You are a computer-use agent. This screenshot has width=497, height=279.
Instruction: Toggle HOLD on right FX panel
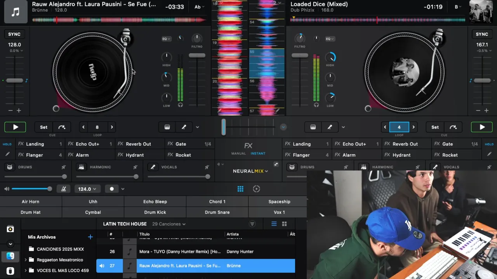click(489, 144)
